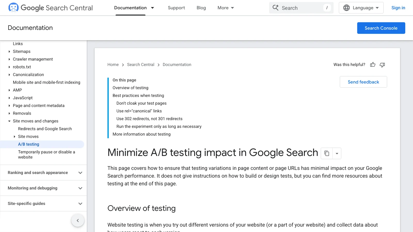The image size is (413, 232).
Task: Collapse Site moves and changes section
Action: pyautogui.click(x=9, y=121)
